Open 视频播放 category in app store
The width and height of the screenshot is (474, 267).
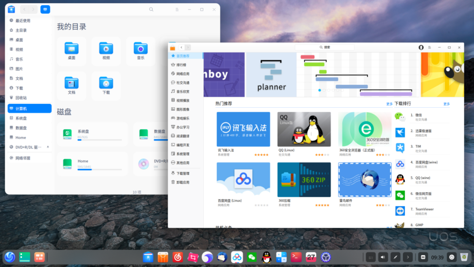click(182, 101)
